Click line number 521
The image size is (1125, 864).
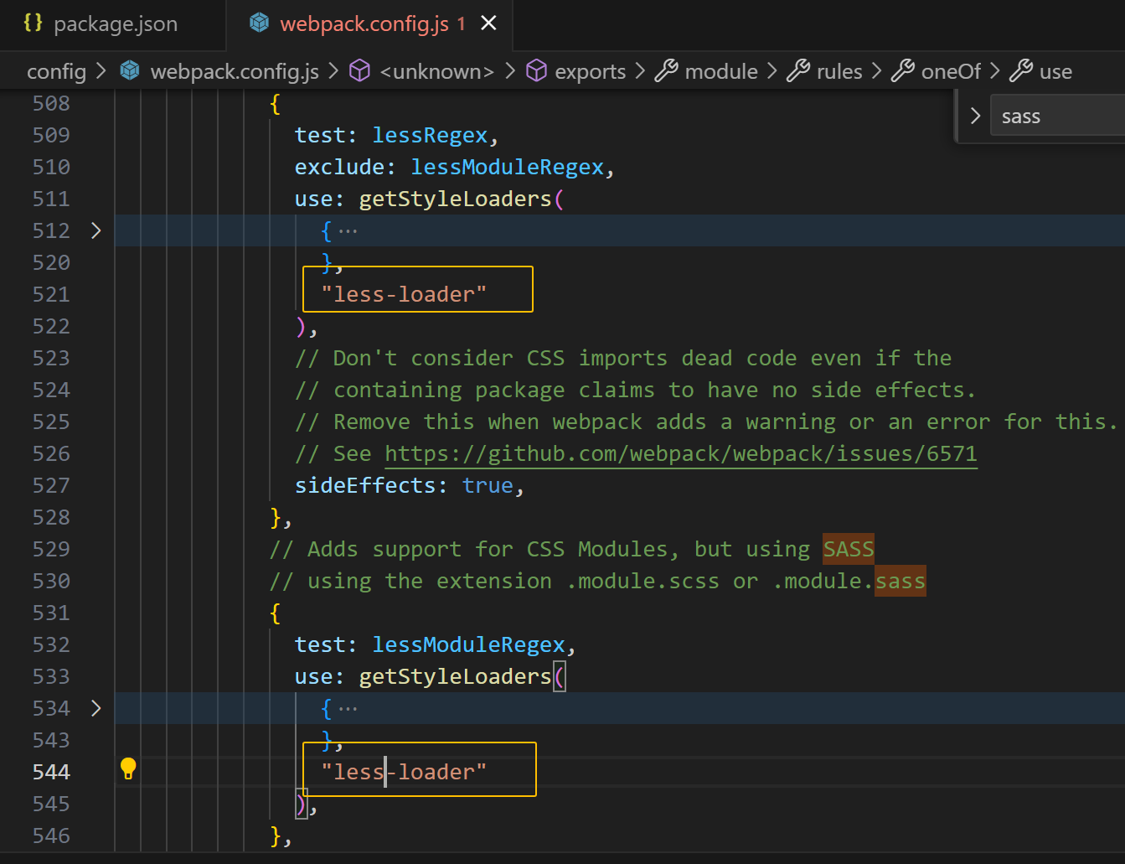click(x=51, y=294)
